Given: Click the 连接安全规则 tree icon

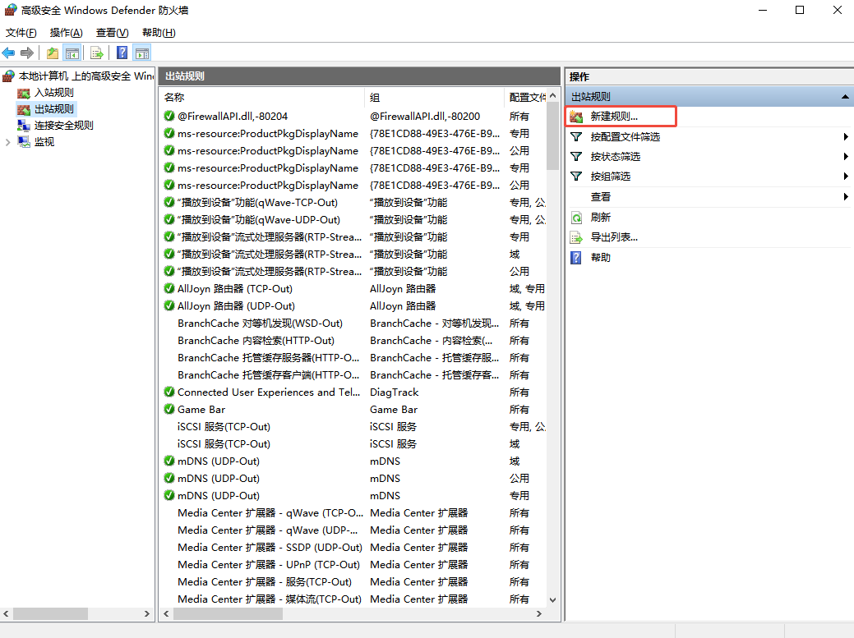Looking at the screenshot, I should tap(23, 126).
